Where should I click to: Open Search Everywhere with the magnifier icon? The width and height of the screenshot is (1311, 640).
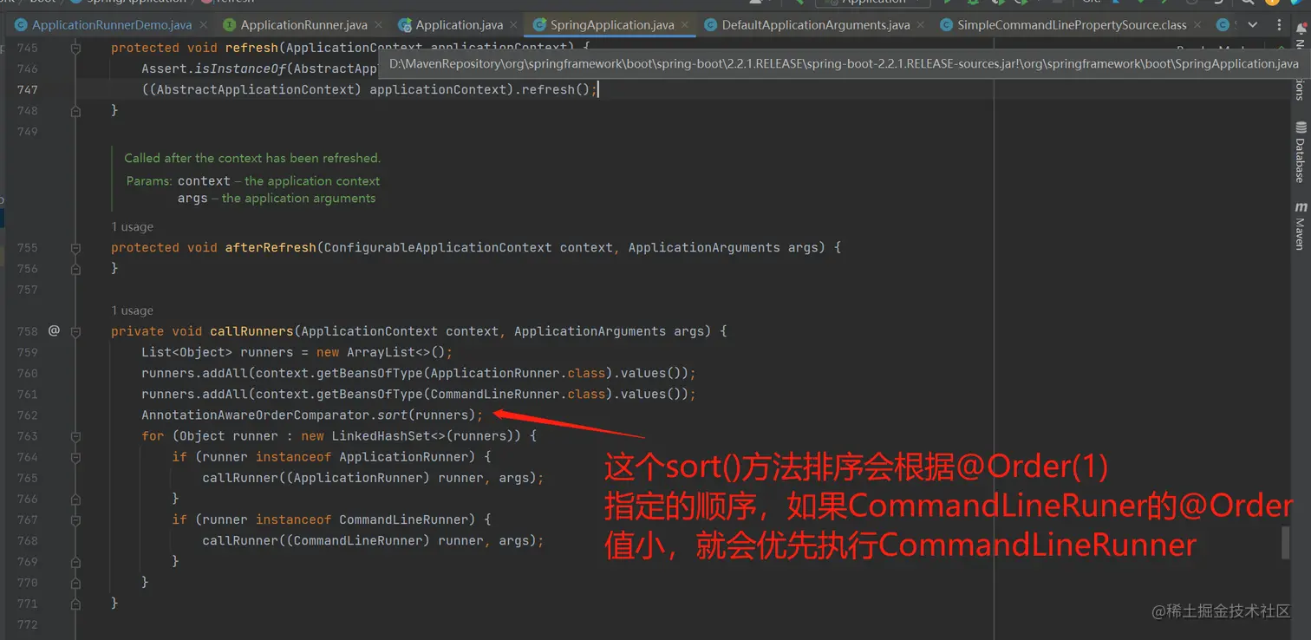pyautogui.click(x=1249, y=3)
